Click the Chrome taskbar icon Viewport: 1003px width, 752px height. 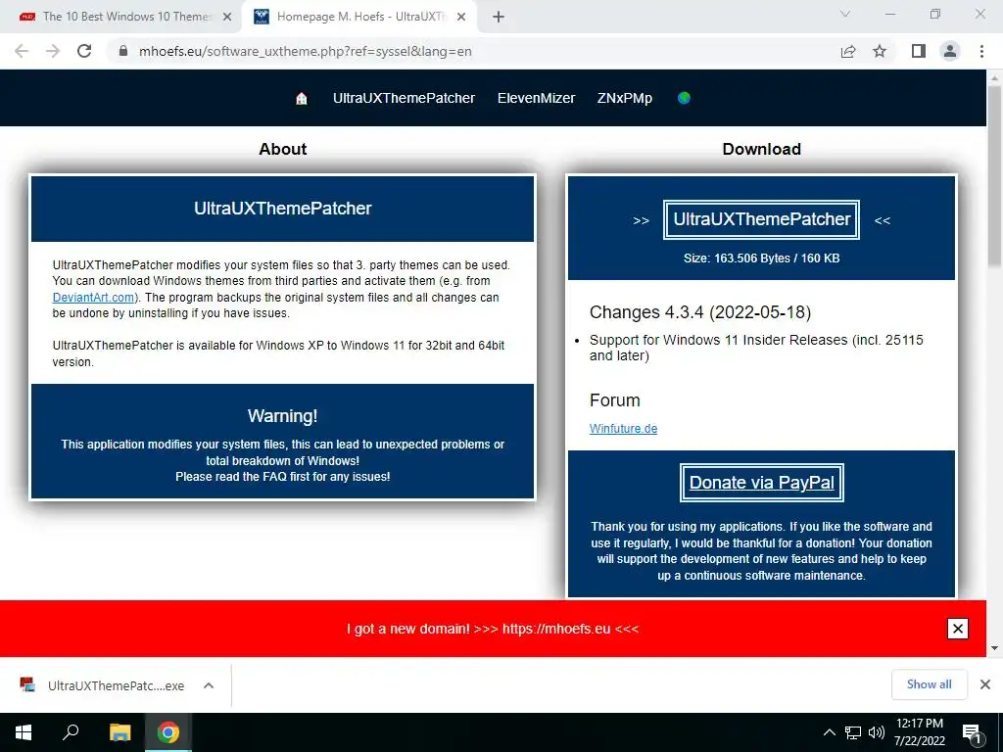point(168,732)
